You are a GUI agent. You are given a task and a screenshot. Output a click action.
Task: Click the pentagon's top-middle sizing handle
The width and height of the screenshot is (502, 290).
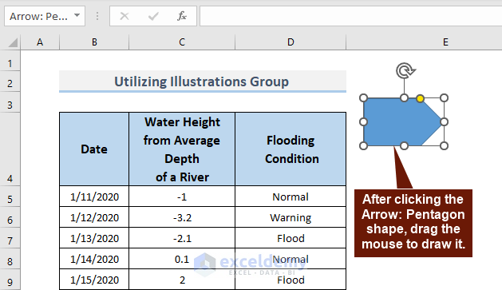click(x=404, y=98)
